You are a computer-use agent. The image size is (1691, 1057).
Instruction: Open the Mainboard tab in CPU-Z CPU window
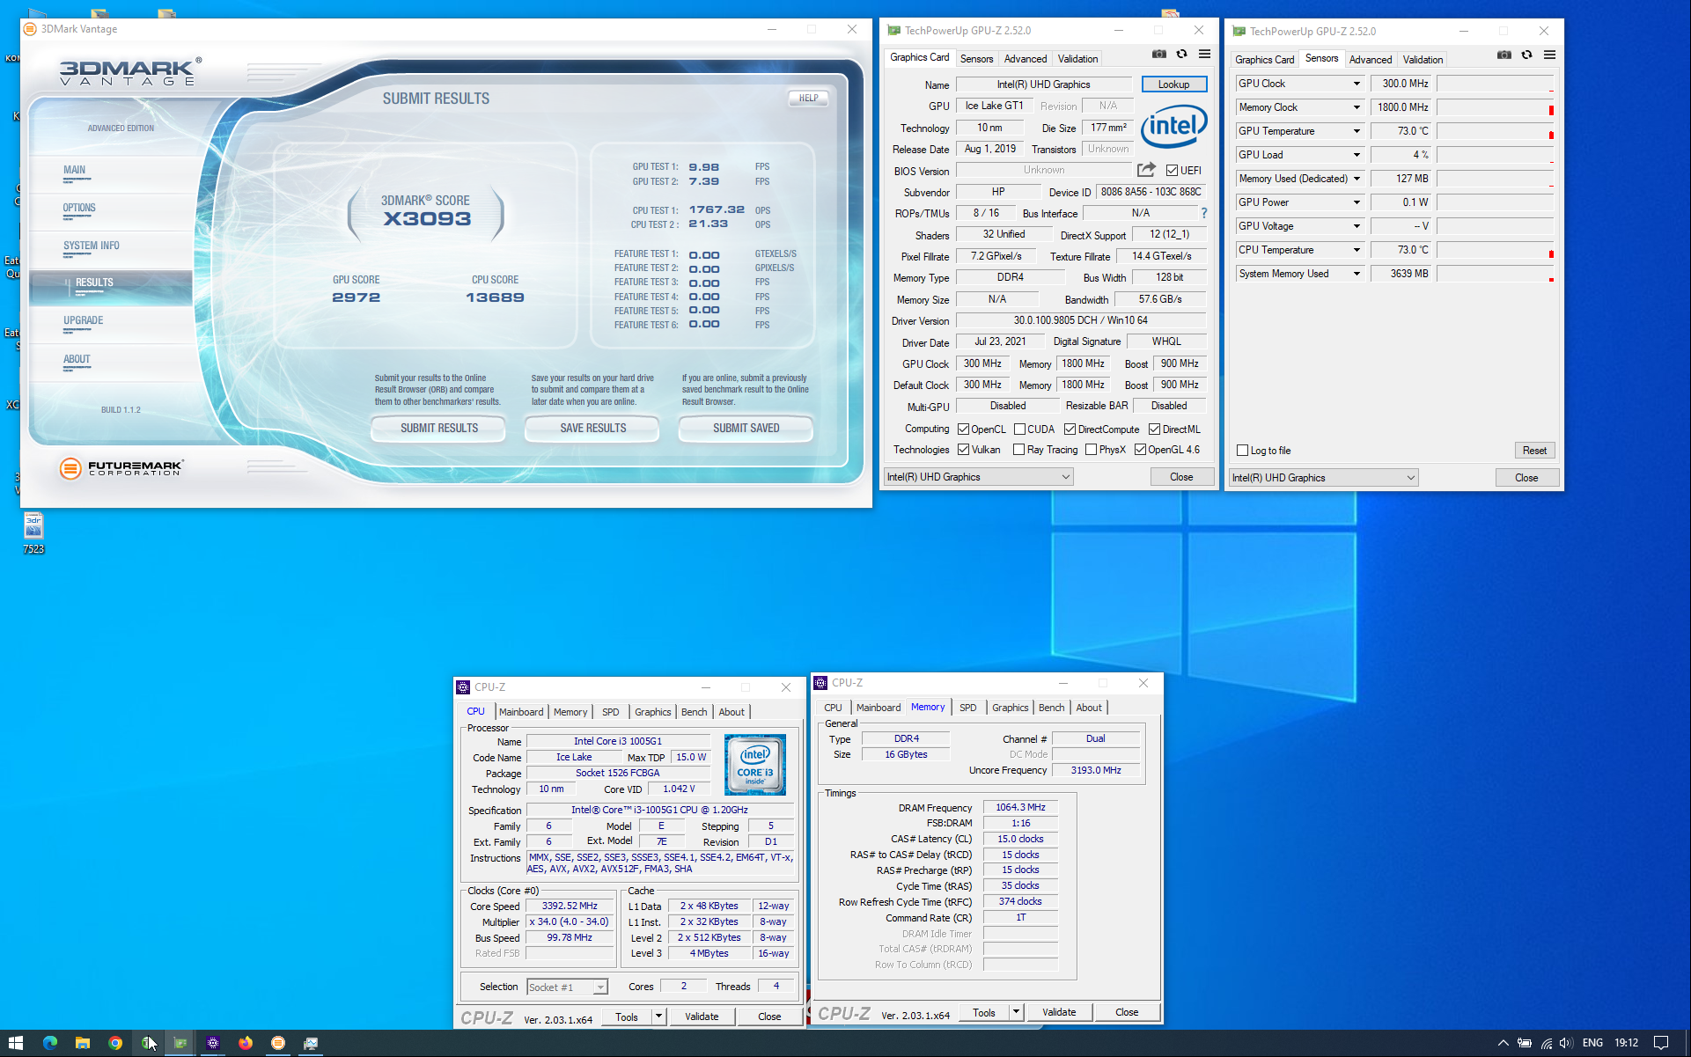coord(521,712)
